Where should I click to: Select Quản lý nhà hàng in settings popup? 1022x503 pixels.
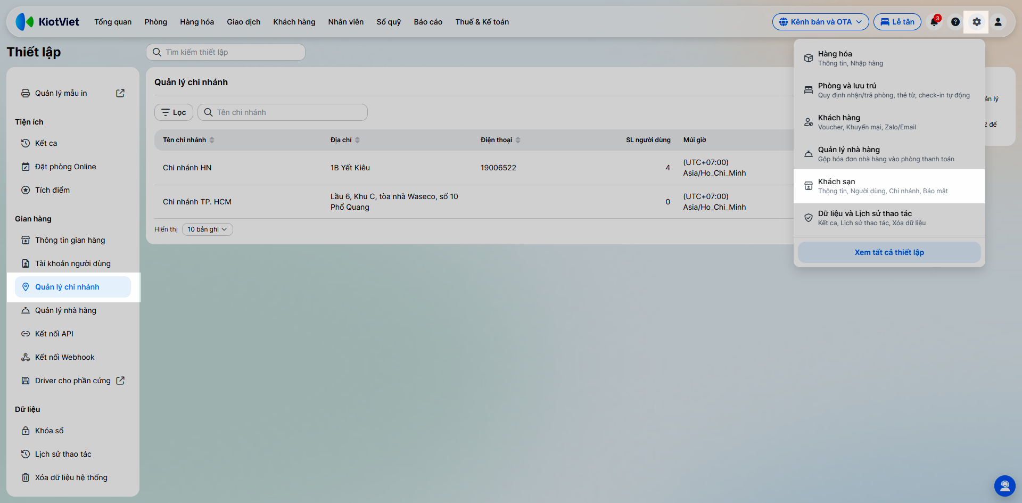889,154
